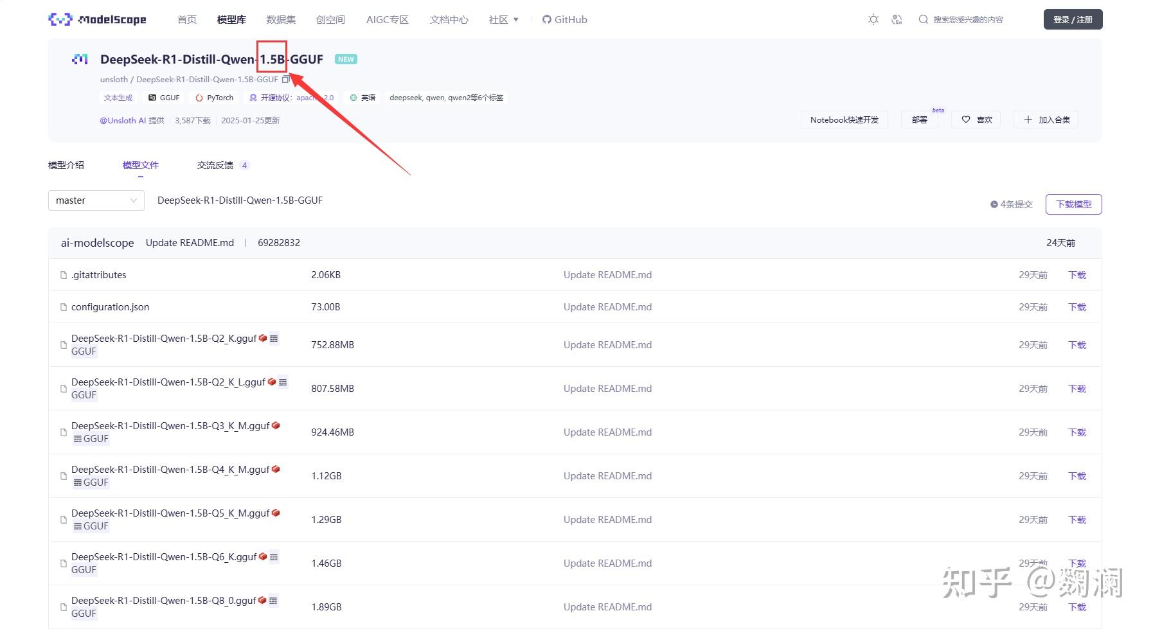The image size is (1153, 629).
Task: Click the search magnifier icon
Action: (x=924, y=19)
